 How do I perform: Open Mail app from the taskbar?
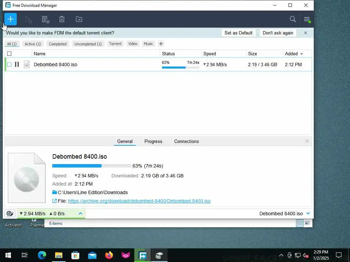92,255
